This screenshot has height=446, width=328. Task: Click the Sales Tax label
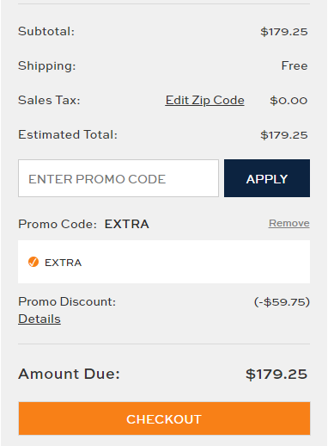tap(49, 100)
